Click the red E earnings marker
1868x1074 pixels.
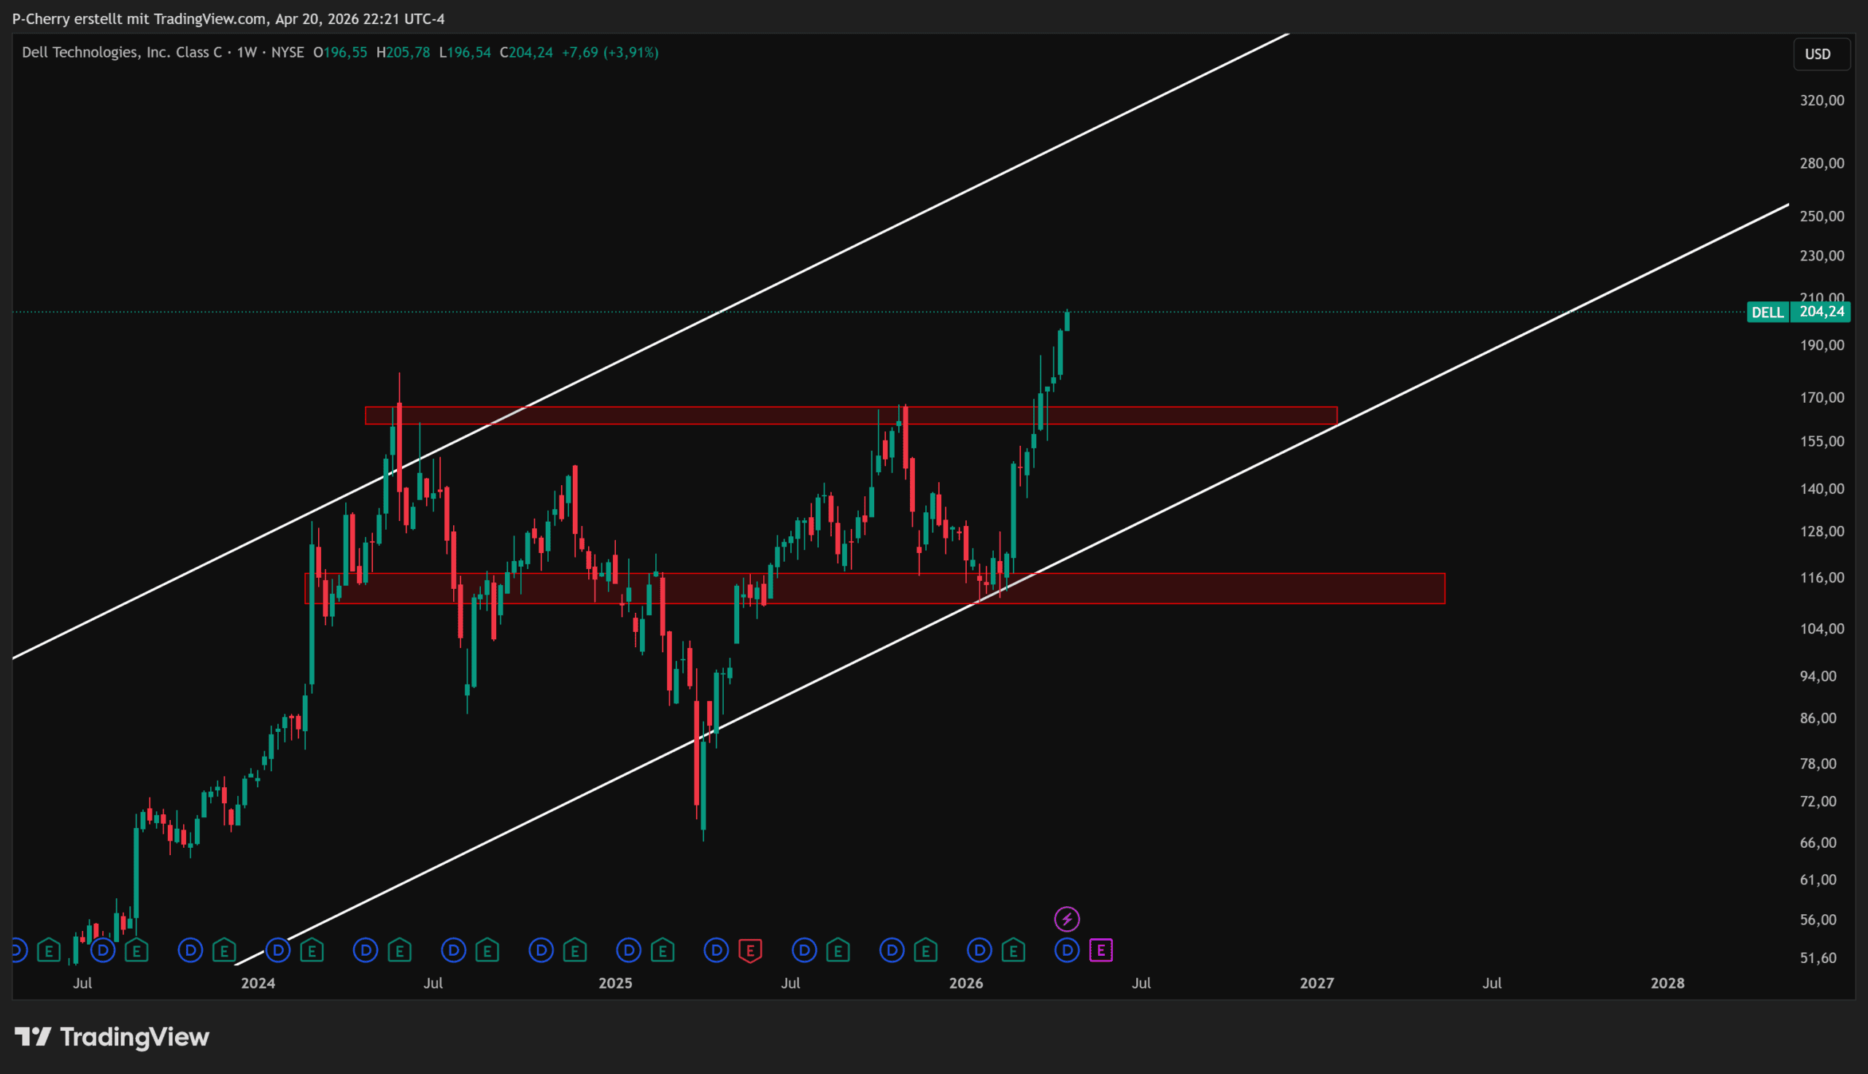(750, 950)
